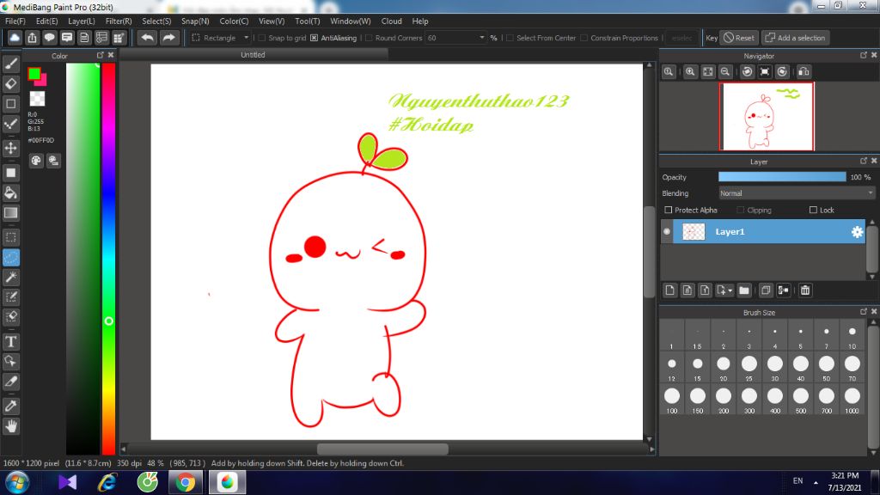Delete the layer with the trash icon
Viewport: 880px width, 495px height.
point(805,290)
